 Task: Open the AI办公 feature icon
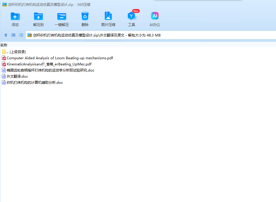pyautogui.click(x=155, y=16)
